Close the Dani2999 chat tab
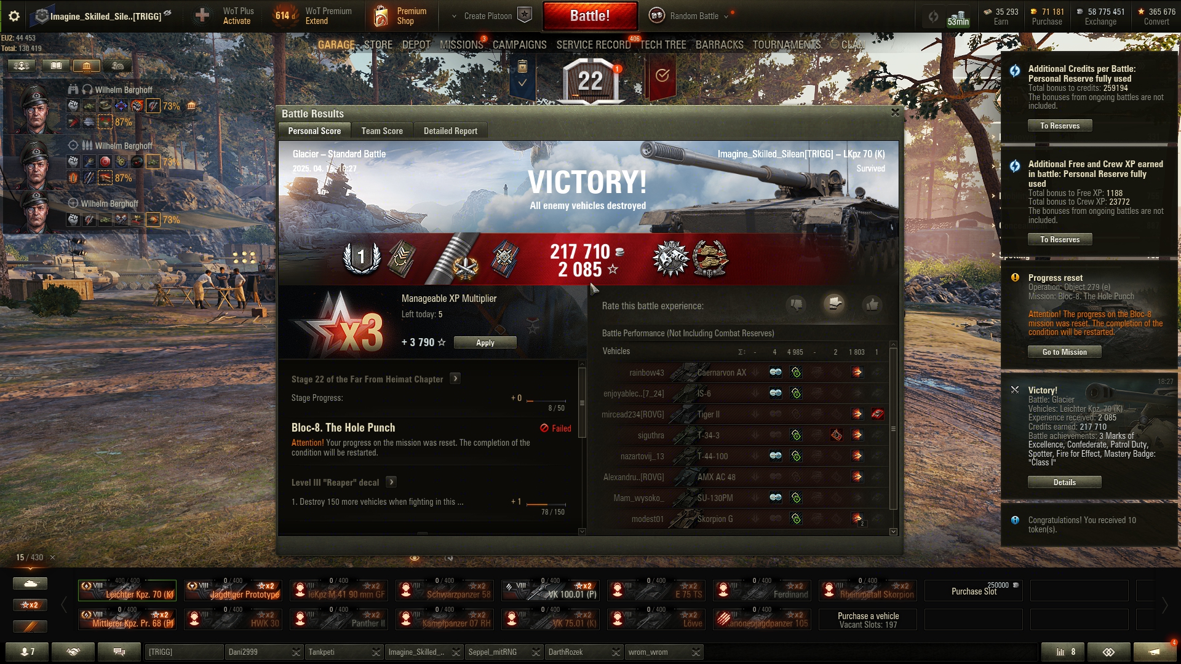Image resolution: width=1181 pixels, height=664 pixels. point(296,652)
